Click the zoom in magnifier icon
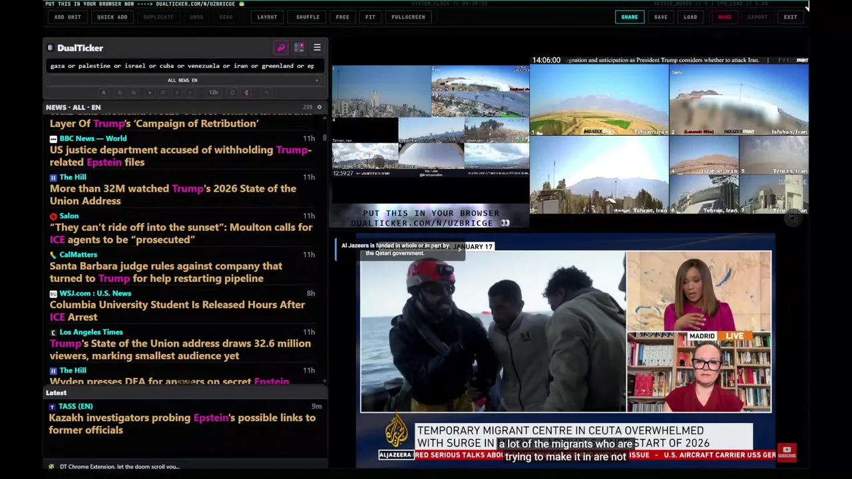 pos(134,92)
